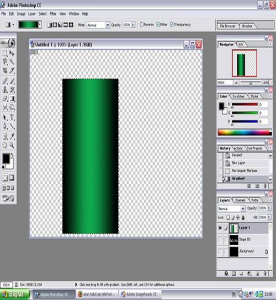Click the Jump to ImageReady icon
Image resolution: width=276 pixels, height=300 pixels.
click(8, 198)
